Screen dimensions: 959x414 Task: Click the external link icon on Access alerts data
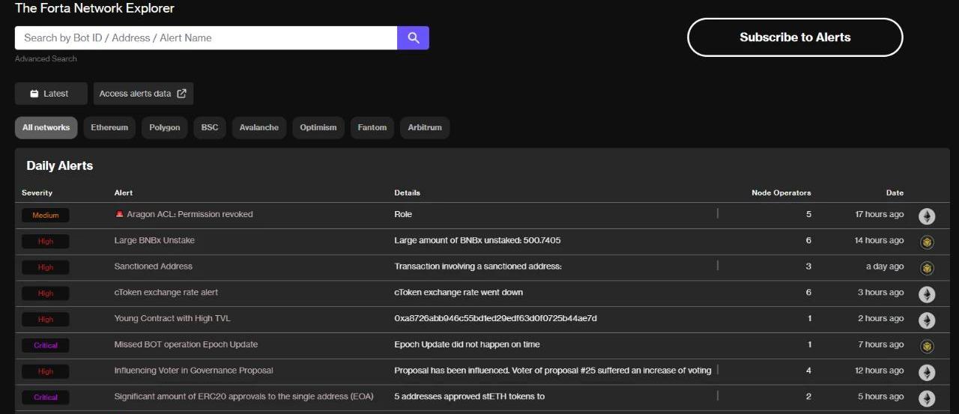coord(181,94)
